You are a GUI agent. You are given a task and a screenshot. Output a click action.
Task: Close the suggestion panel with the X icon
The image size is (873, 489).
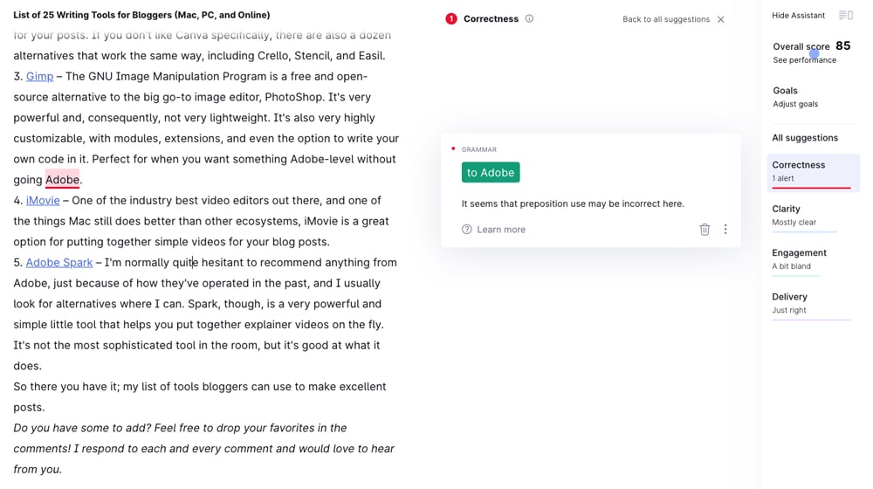(721, 19)
